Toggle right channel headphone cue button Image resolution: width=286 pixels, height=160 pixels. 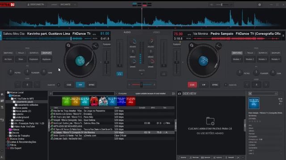(x=164, y=74)
